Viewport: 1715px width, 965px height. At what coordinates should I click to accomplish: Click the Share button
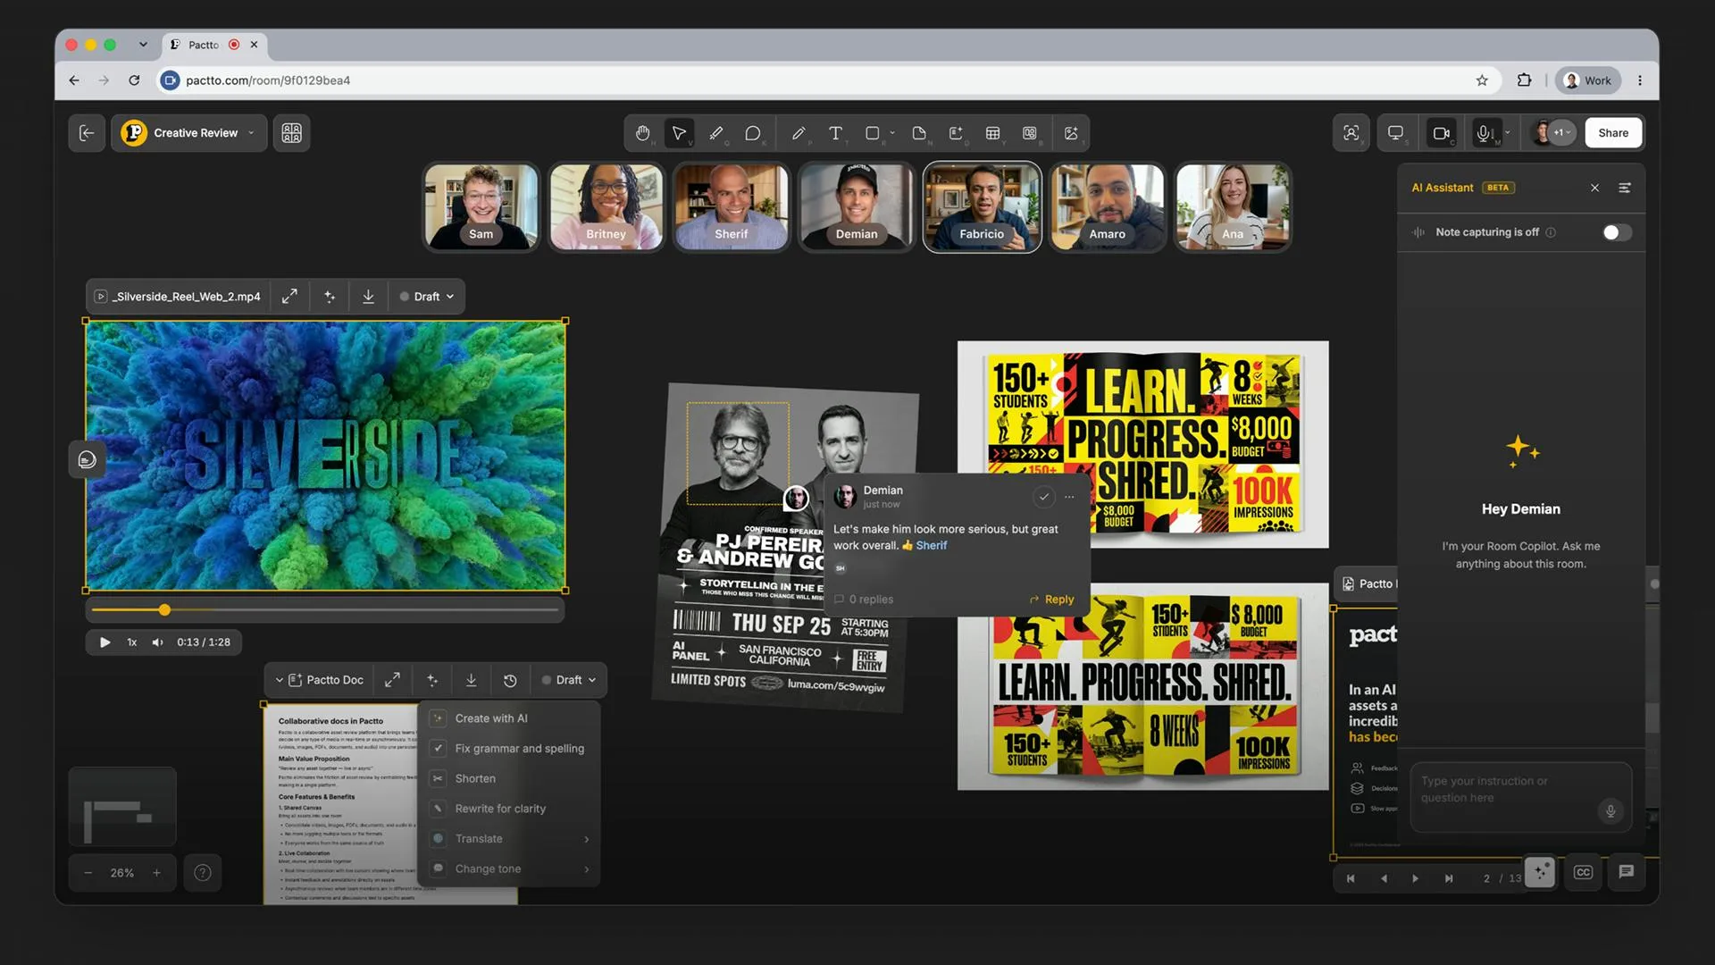pos(1613,133)
